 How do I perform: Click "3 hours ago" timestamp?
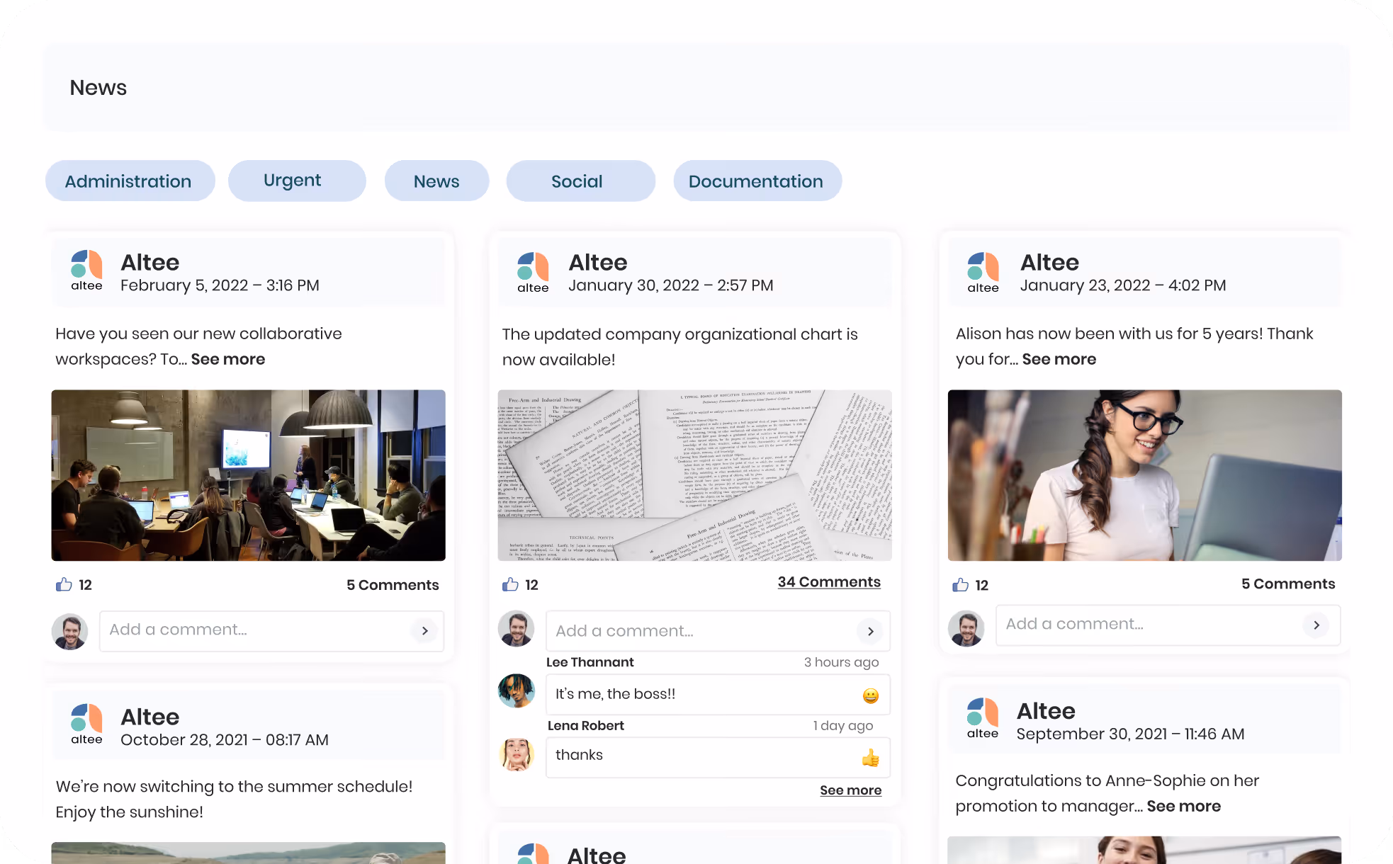tap(841, 662)
